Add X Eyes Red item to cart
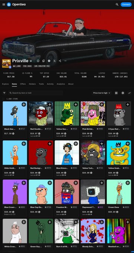 point(128,105)
